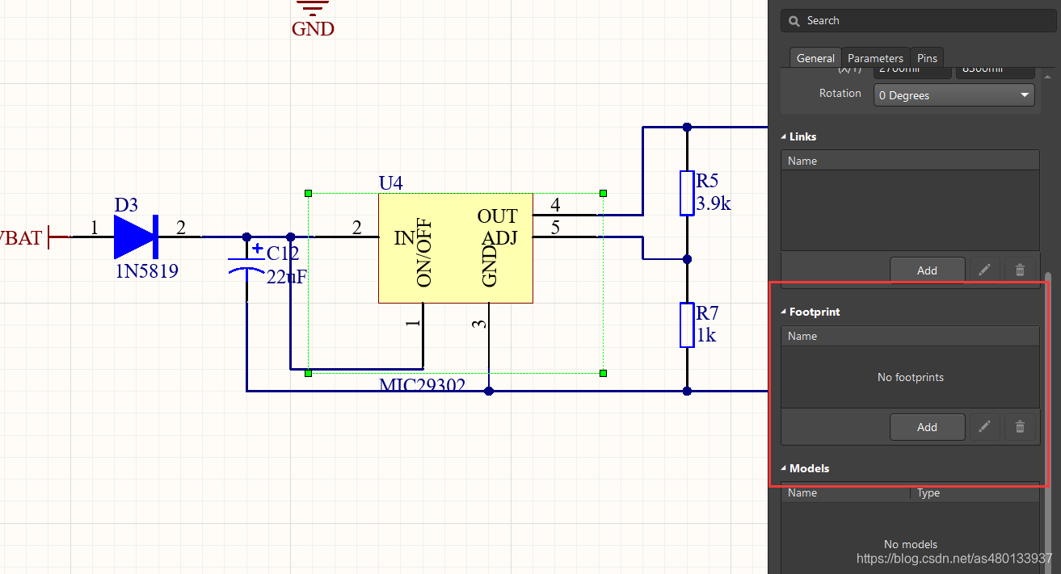Click the pencil edit icon in Footprint section
This screenshot has height=574, width=1061.
984,427
